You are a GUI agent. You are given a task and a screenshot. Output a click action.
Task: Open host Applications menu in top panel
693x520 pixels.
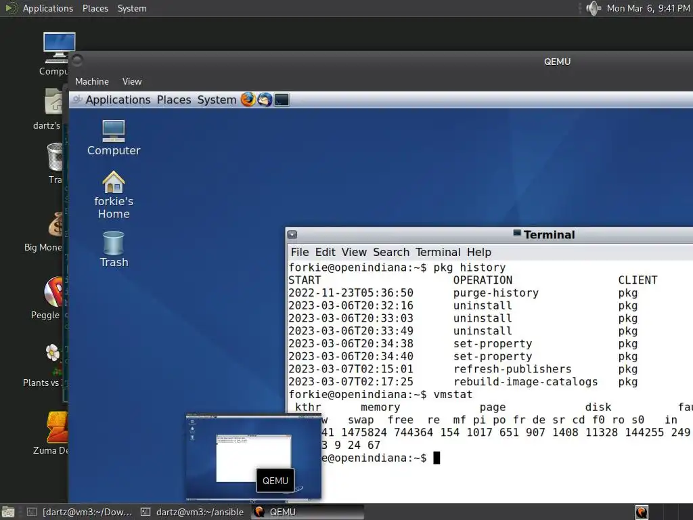click(48, 8)
